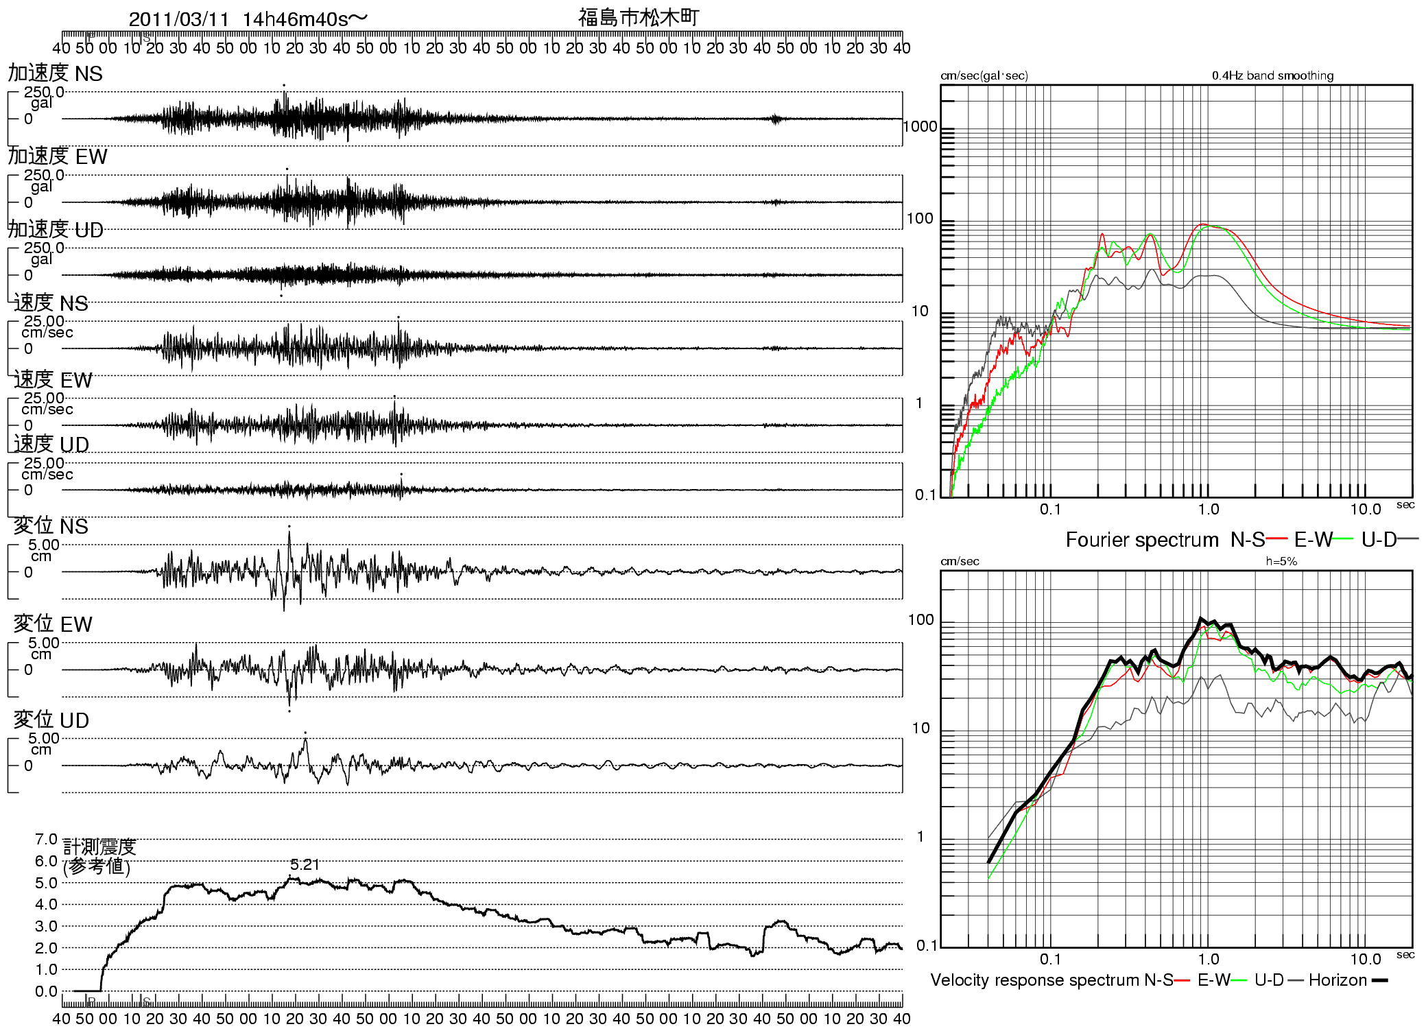Click the station name '福島市松木町'

(639, 17)
